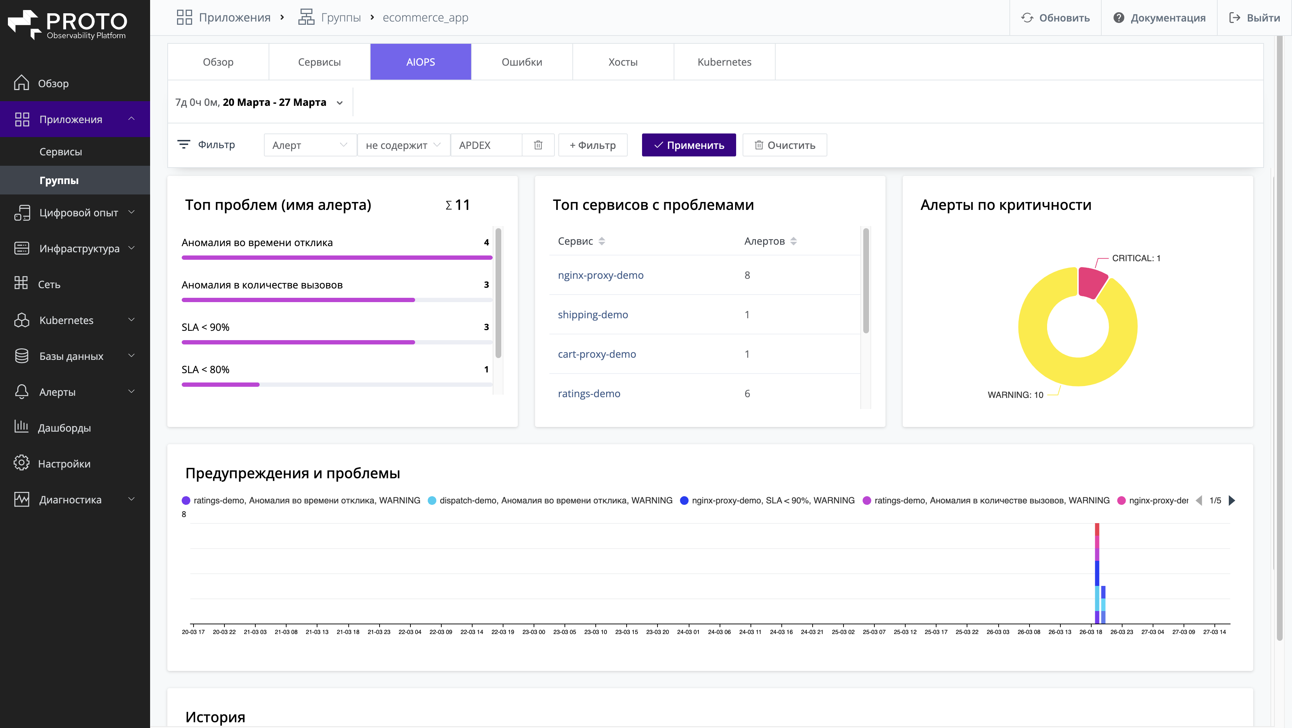Click the APDEX filter value field

coord(486,145)
